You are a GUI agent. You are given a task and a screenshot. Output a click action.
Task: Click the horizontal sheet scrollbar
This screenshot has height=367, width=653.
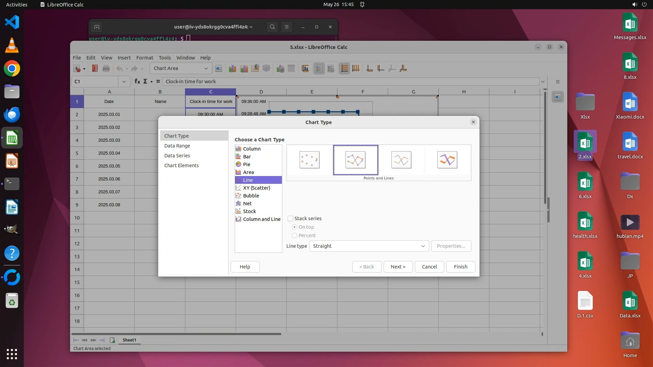click(177, 334)
